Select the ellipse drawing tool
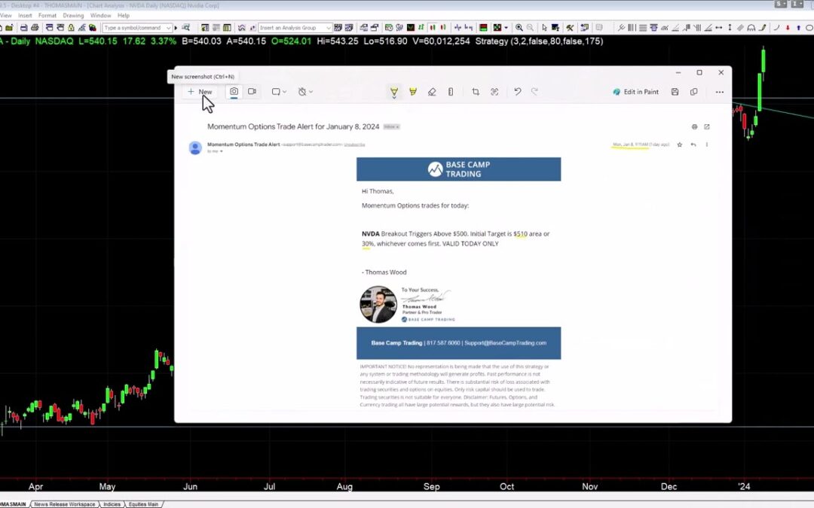Screen dimensions: 814x508 click(x=809, y=28)
